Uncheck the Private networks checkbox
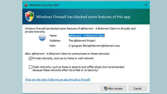The height and width of the screenshot is (94, 167). (30, 58)
